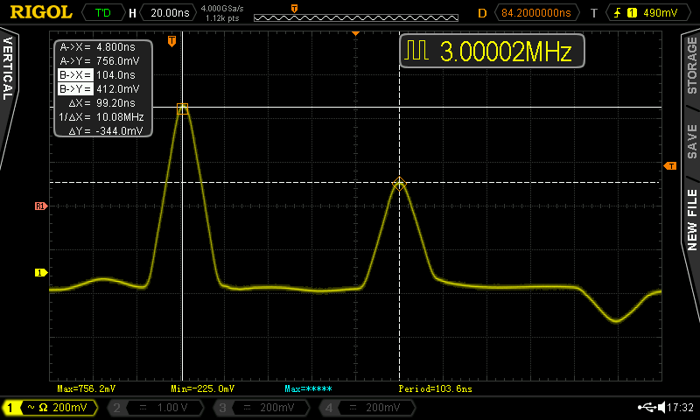The height and width of the screenshot is (420, 700).
Task: Click the frequency counter square wave icon
Action: point(416,50)
